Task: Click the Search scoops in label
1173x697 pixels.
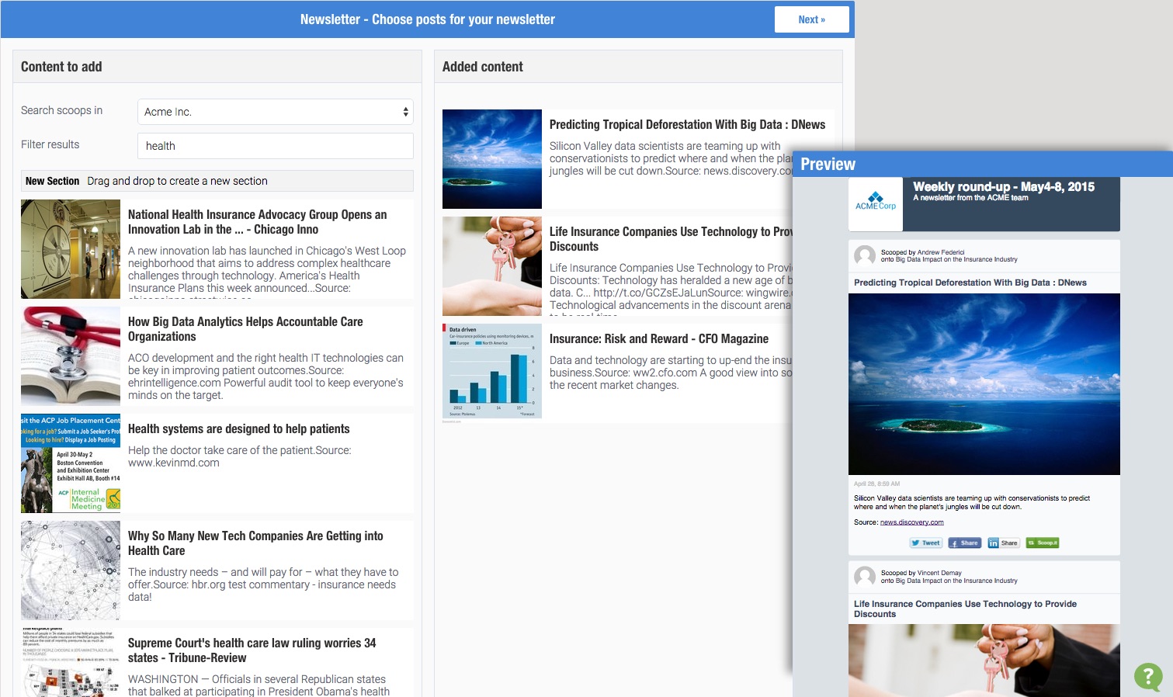Action: (x=61, y=110)
